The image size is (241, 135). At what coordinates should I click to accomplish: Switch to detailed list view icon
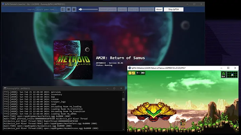point(63,9)
